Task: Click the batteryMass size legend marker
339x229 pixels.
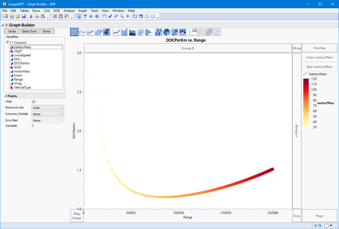Action: coord(306,74)
